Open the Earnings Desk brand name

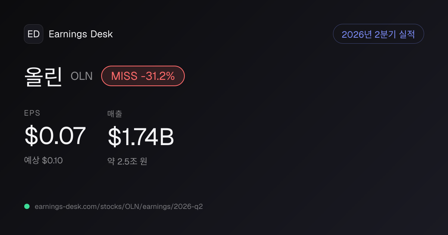tap(81, 34)
